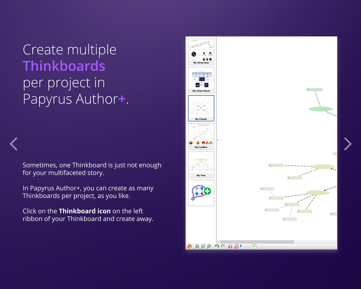
Task: Zoom in on the Thinkboard
Action: [x=209, y=246]
